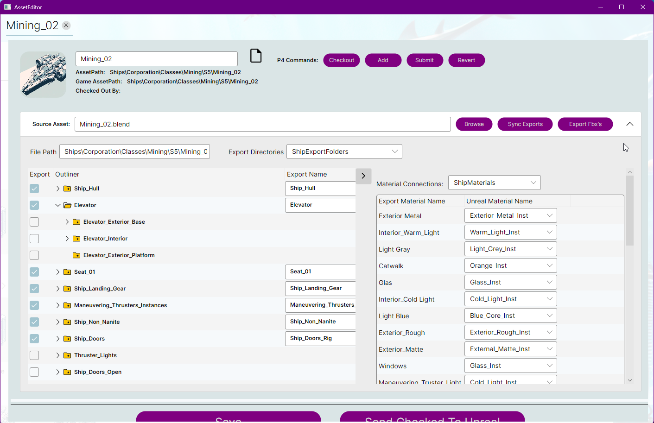
Task: Check the Ship_Doors_Open export checkbox
Action: [34, 372]
